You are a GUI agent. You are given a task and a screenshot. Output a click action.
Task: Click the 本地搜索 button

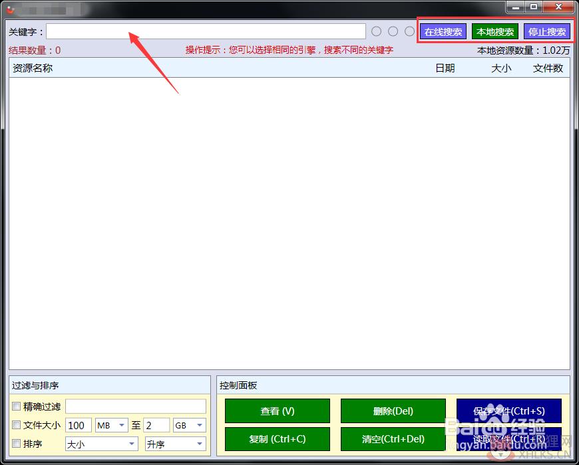[x=495, y=32]
